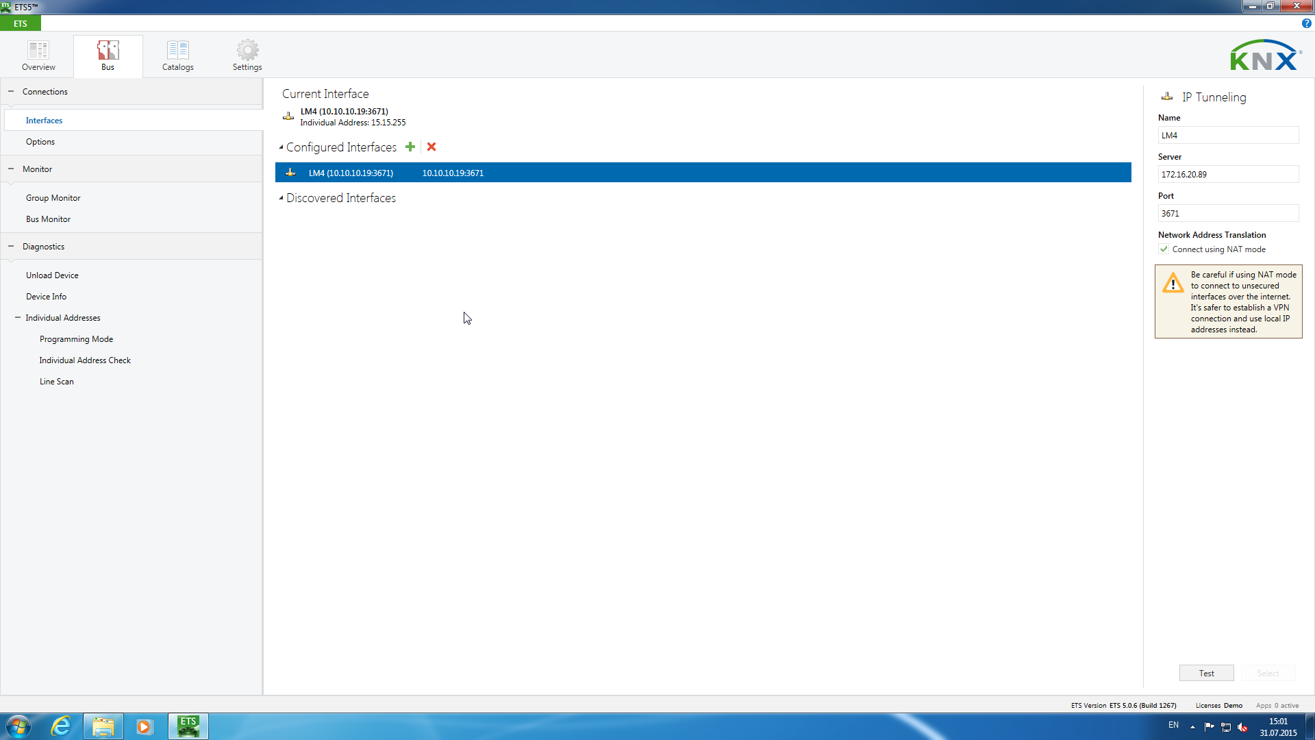Screen dimensions: 1315x740
Task: Open Internet Explorer from the taskbar
Action: coord(61,726)
